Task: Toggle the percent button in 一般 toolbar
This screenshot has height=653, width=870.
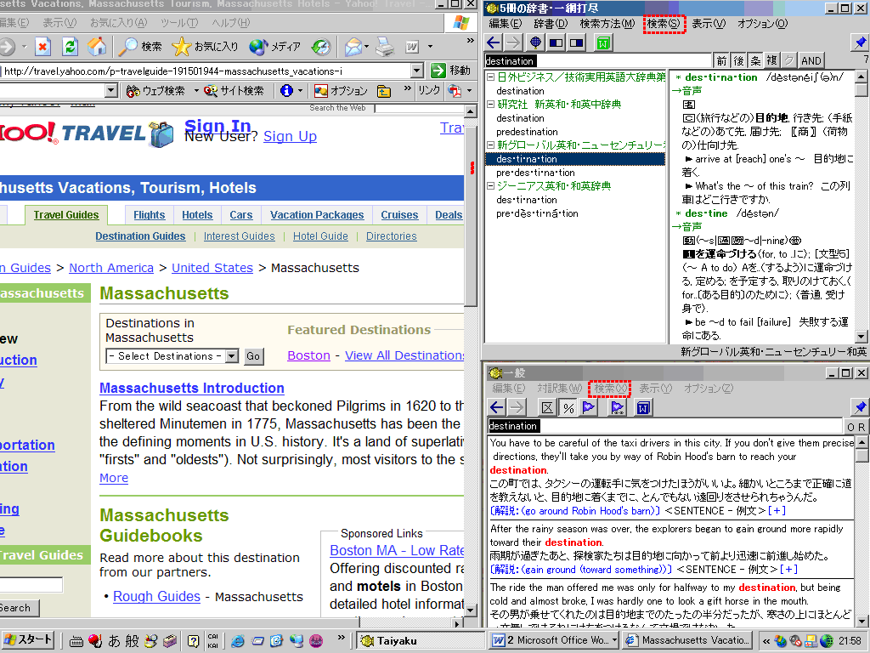Action: [568, 407]
